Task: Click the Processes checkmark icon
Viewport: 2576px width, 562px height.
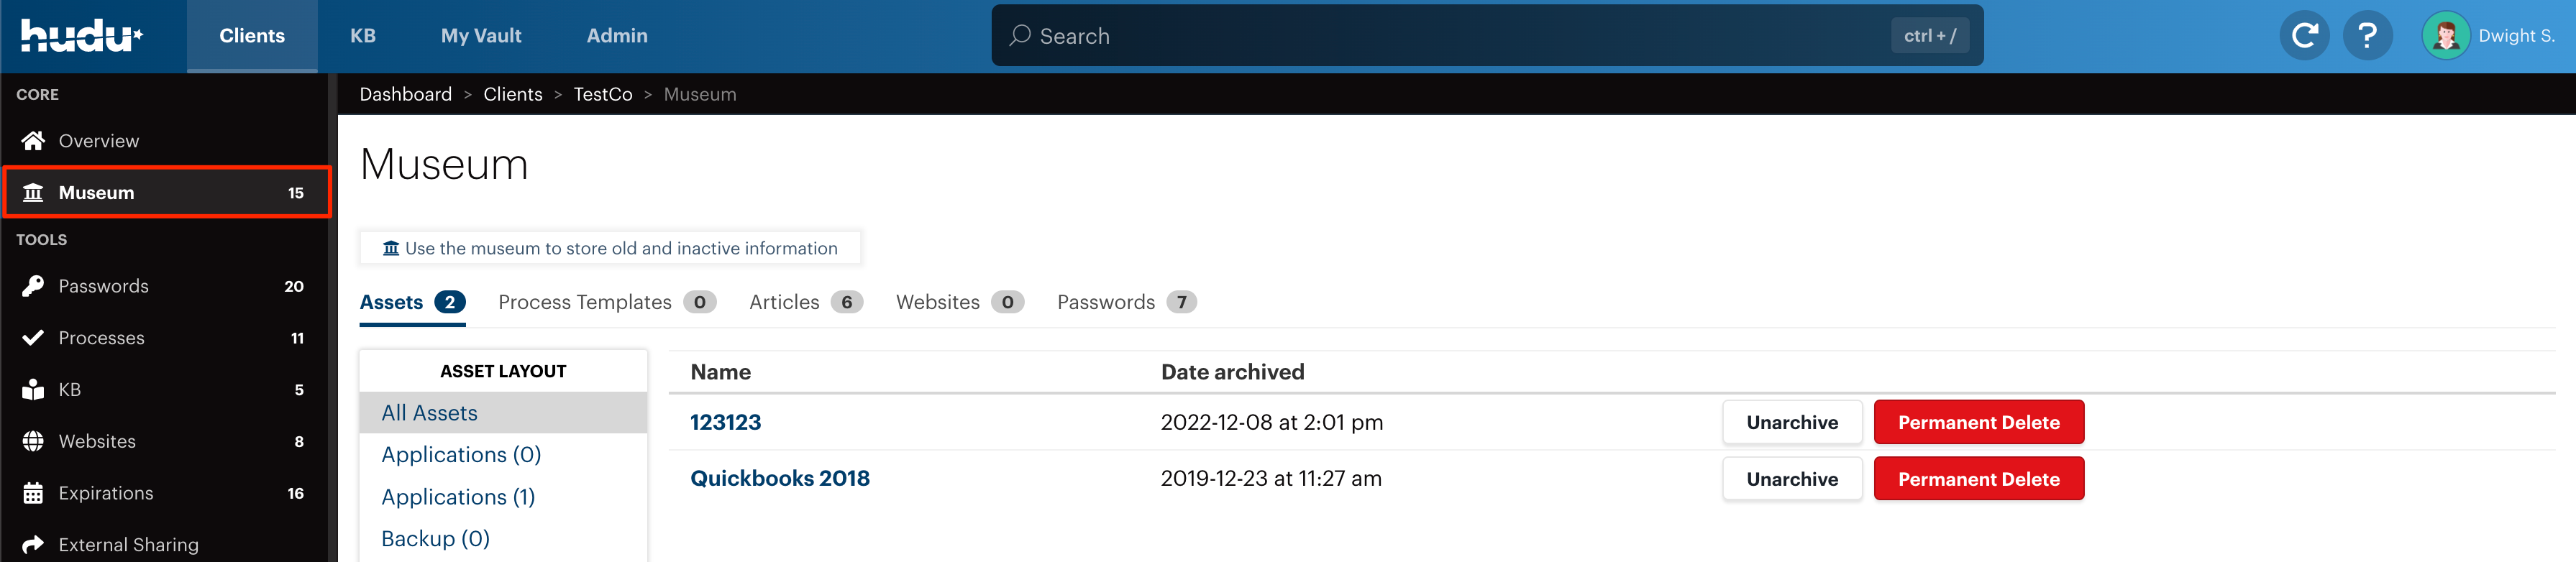Action: point(33,338)
